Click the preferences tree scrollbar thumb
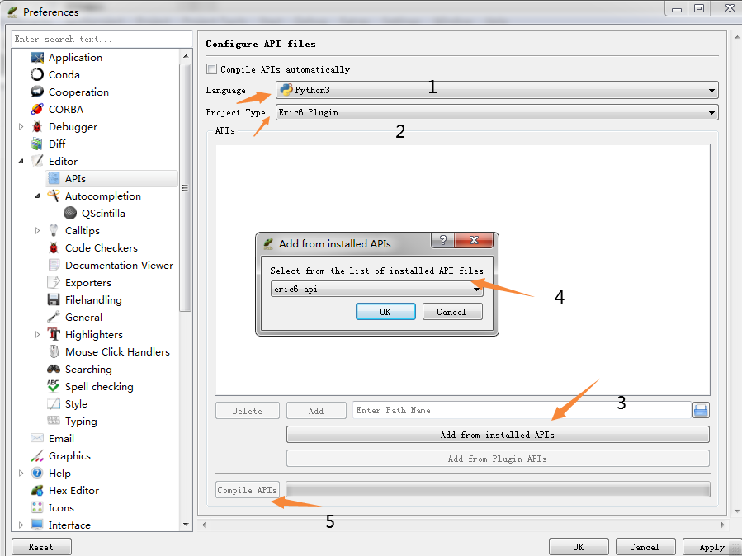 tap(186, 187)
